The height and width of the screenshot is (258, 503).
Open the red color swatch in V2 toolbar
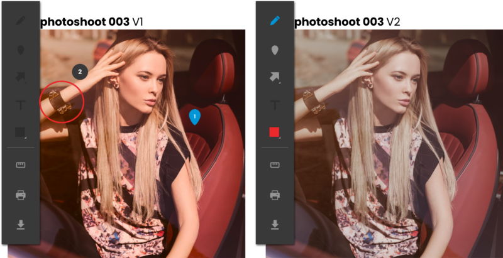275,132
